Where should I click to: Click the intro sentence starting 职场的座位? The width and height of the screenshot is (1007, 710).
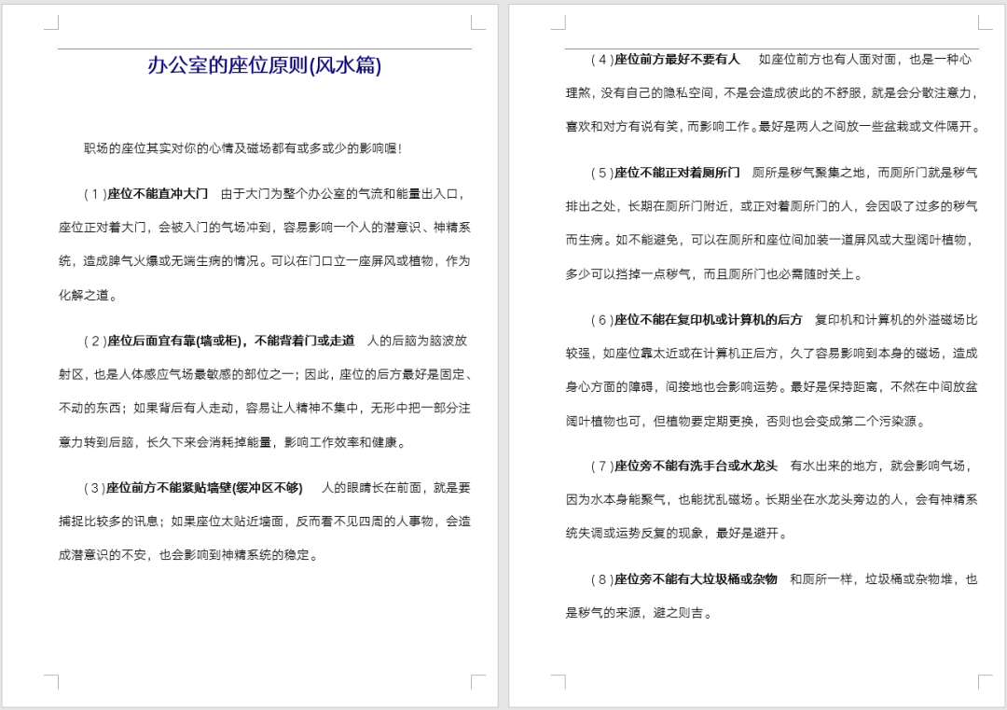tap(242, 148)
